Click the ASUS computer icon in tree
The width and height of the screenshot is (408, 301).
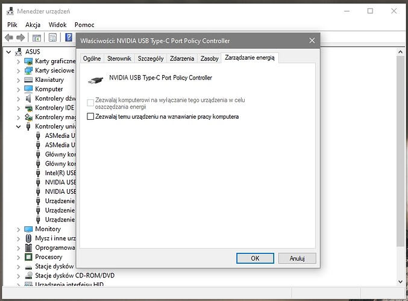[19, 52]
